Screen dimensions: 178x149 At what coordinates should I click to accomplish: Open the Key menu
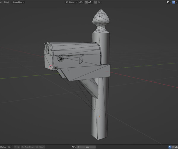pos(10,147)
